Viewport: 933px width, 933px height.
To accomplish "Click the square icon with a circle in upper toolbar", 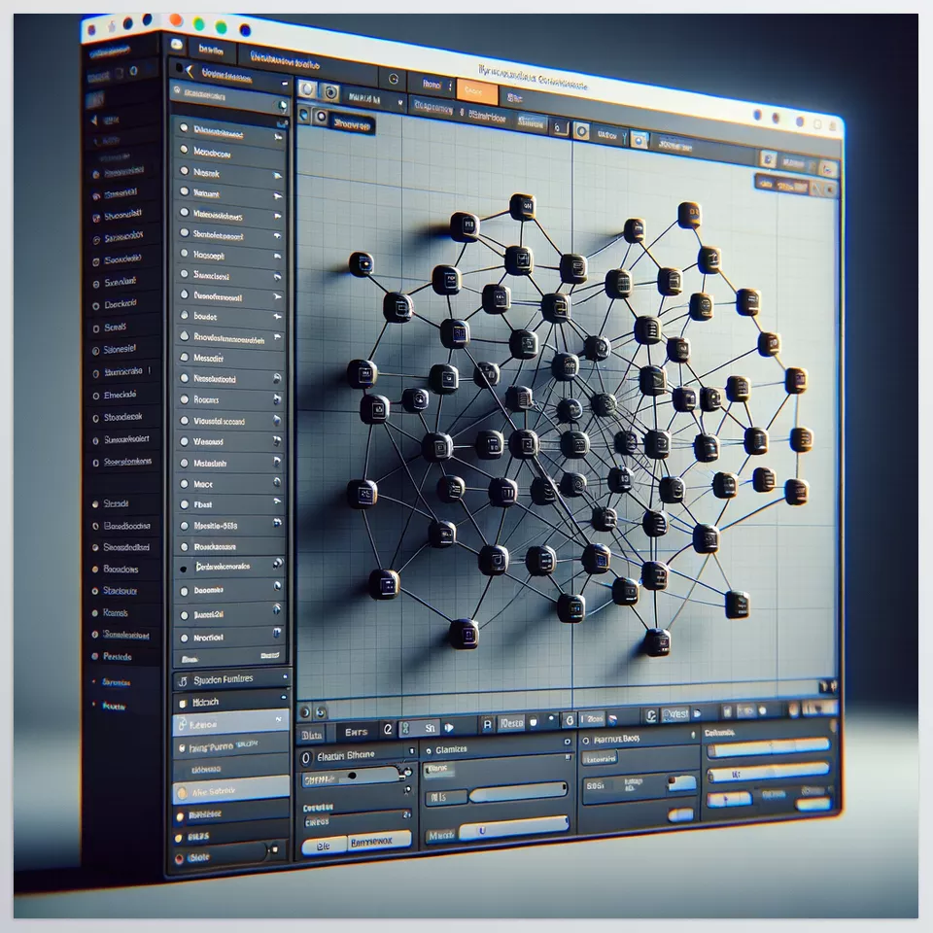I will click(581, 131).
